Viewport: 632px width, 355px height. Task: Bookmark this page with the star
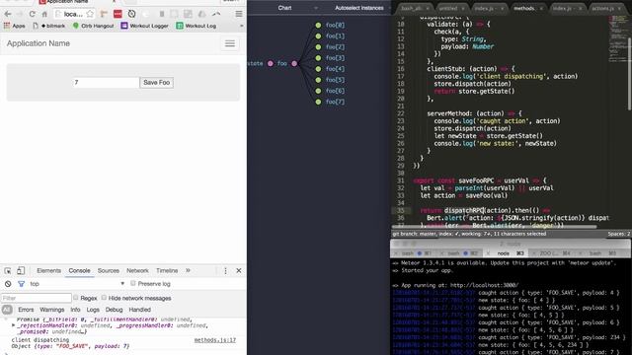coord(90,14)
